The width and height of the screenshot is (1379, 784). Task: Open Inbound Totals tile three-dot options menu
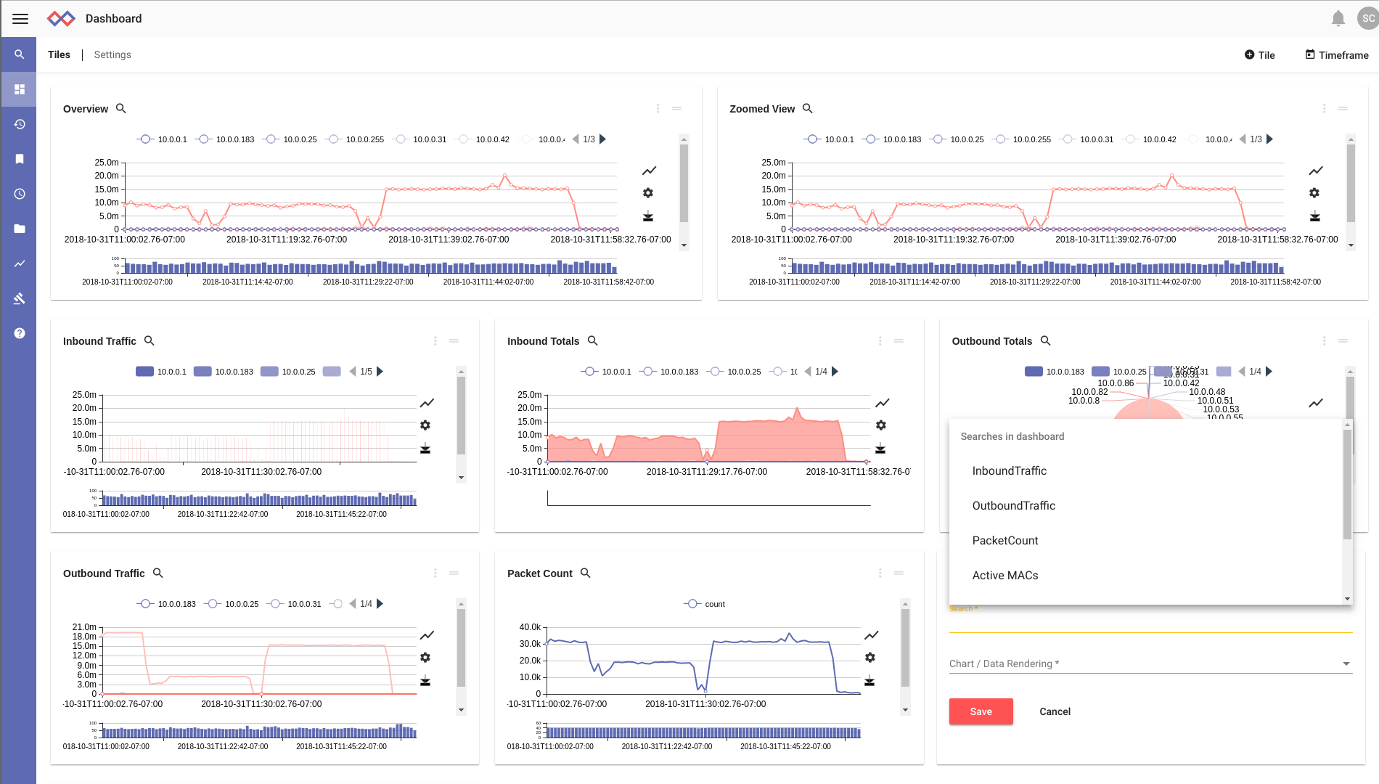880,340
